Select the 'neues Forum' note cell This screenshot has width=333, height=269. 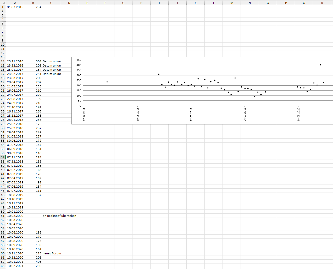pos(52,253)
